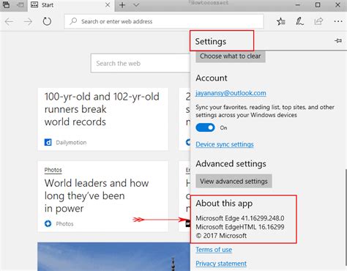Click the Choose what to clear button
The width and height of the screenshot is (347, 271).
point(231,56)
